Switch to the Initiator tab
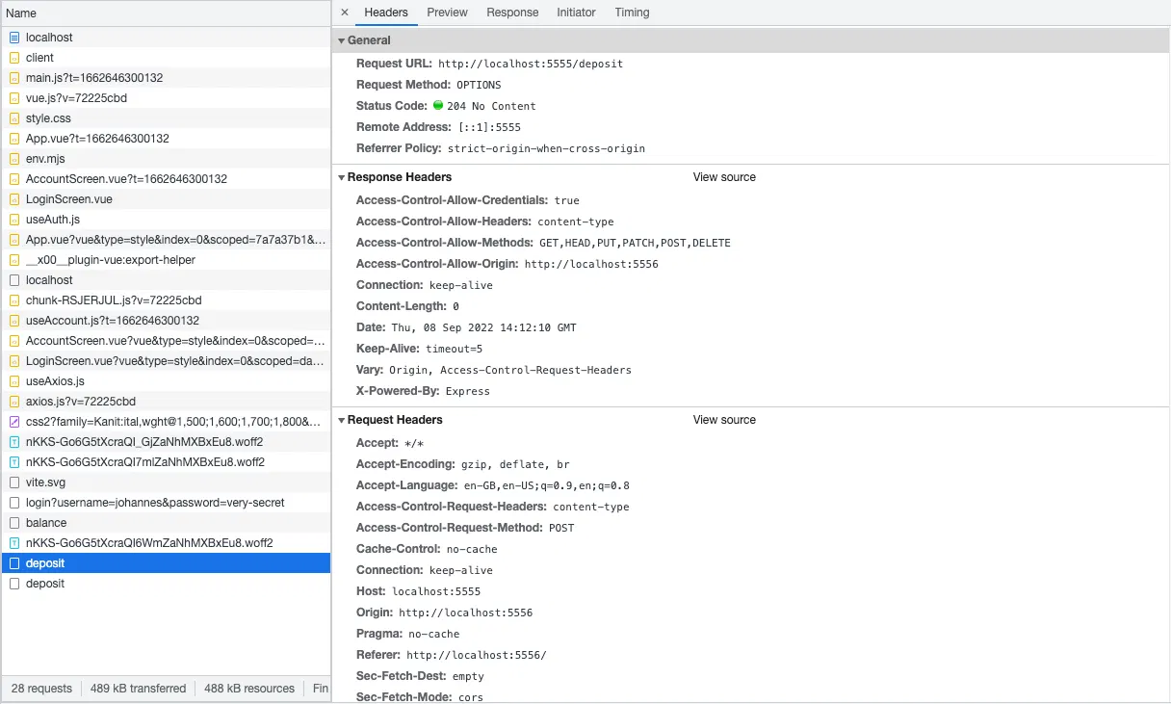1171x704 pixels. coord(576,13)
